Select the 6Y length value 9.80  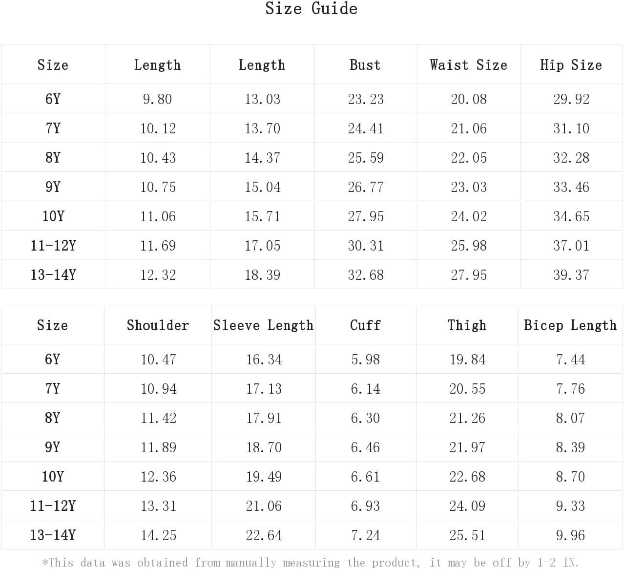(157, 99)
